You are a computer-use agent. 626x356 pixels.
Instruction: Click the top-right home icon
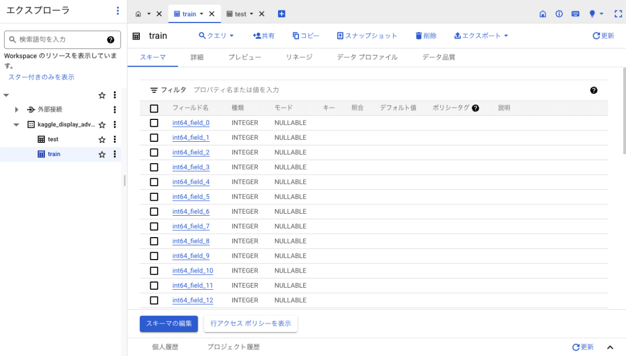tap(543, 14)
